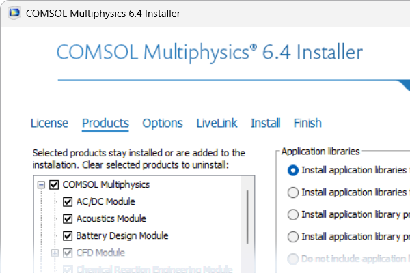Go to the Options tab
The width and height of the screenshot is (410, 273).
(x=163, y=124)
